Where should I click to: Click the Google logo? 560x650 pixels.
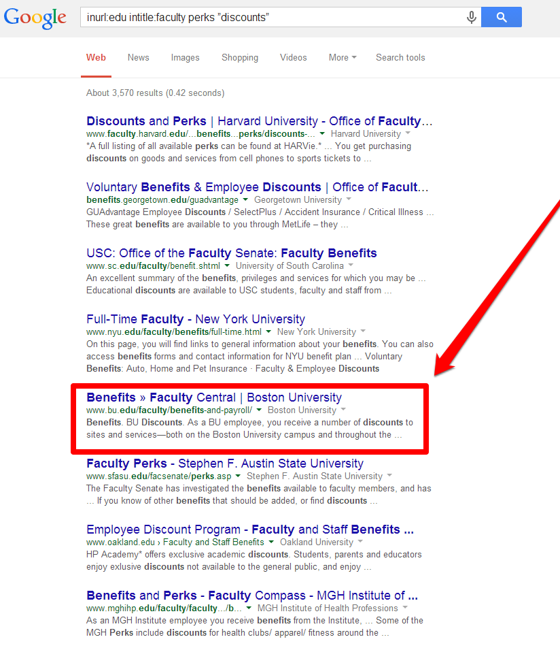tap(35, 18)
